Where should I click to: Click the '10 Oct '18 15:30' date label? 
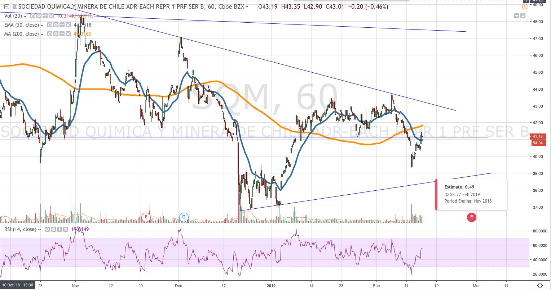click(x=18, y=285)
